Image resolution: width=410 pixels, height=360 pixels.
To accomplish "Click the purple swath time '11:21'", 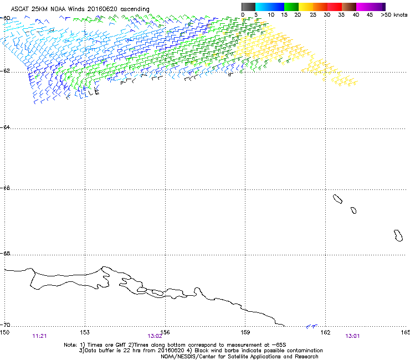I will [39, 336].
